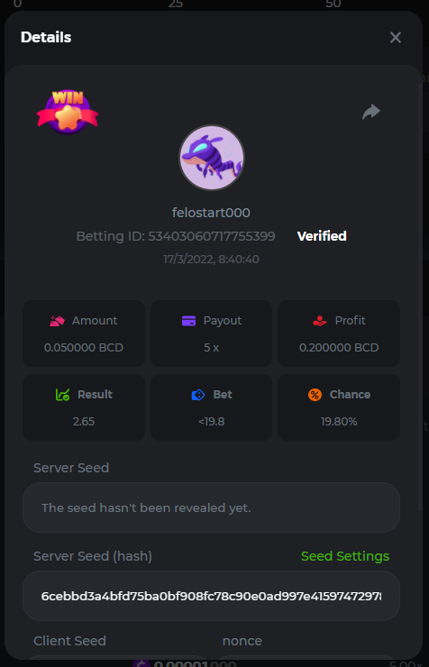Select the Server Seed hash field

[x=211, y=596]
